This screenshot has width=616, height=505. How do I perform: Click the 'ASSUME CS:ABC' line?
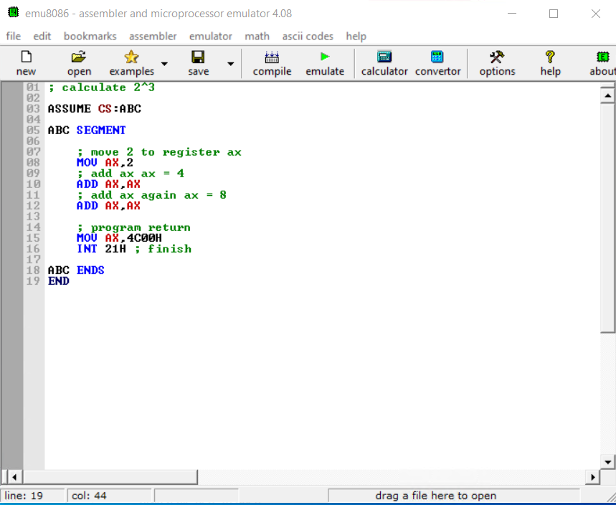94,108
